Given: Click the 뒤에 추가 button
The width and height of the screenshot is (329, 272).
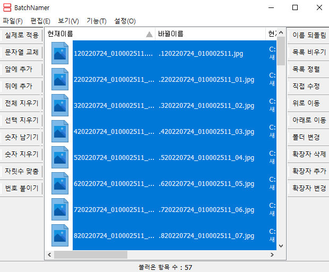Looking at the screenshot, I should tap(22, 86).
